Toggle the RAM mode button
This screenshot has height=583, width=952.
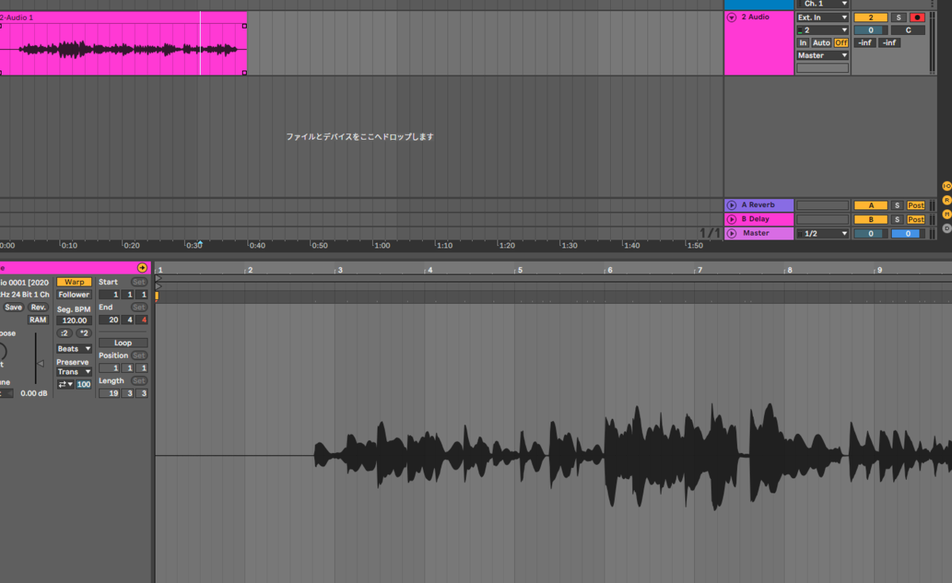(38, 320)
